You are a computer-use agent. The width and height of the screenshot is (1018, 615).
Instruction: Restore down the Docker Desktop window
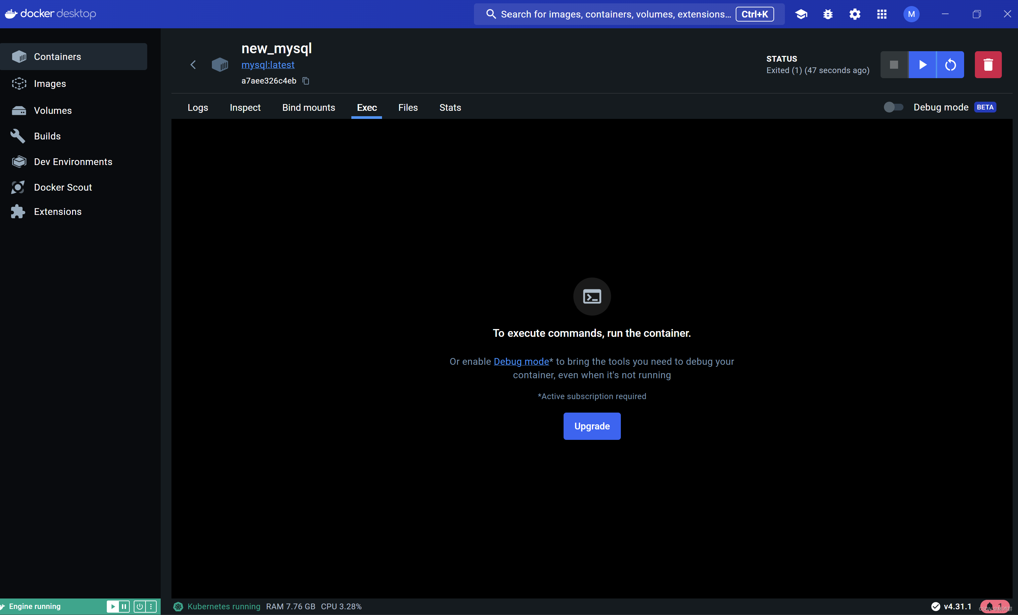pyautogui.click(x=976, y=14)
